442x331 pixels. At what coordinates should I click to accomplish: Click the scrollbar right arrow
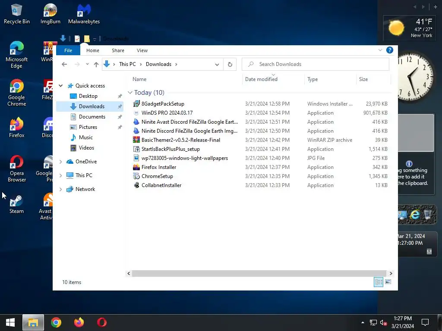[390, 273]
